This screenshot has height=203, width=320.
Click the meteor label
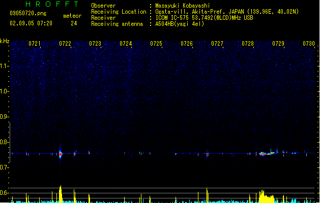(x=72, y=16)
